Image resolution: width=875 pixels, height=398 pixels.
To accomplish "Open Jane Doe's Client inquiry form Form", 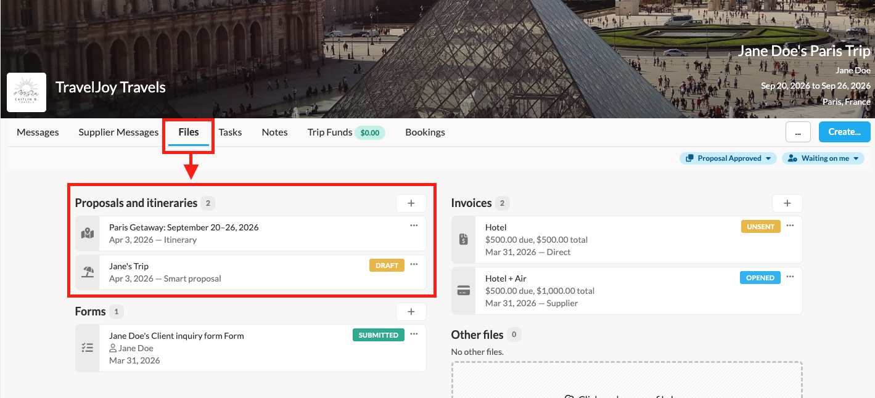I will 176,336.
